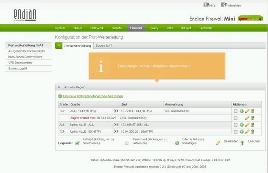268x173 pixels.
Task: Open the VPN menu item
Action: (x=170, y=28)
